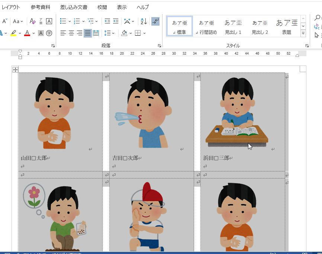
Task: Apply the 表題 style
Action: coord(286,26)
